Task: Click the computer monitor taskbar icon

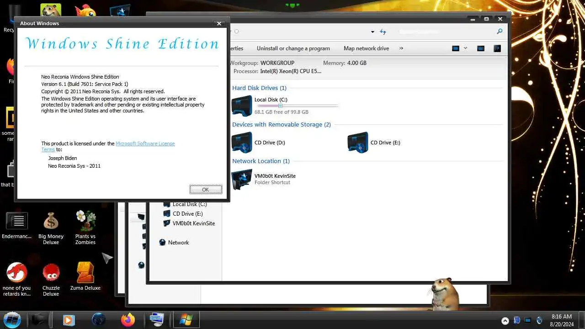Action: (x=157, y=319)
